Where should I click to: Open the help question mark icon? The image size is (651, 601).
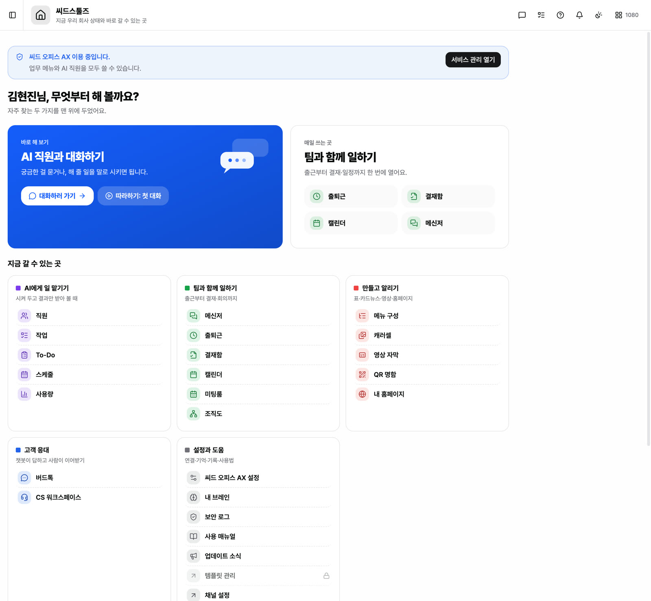(x=560, y=15)
